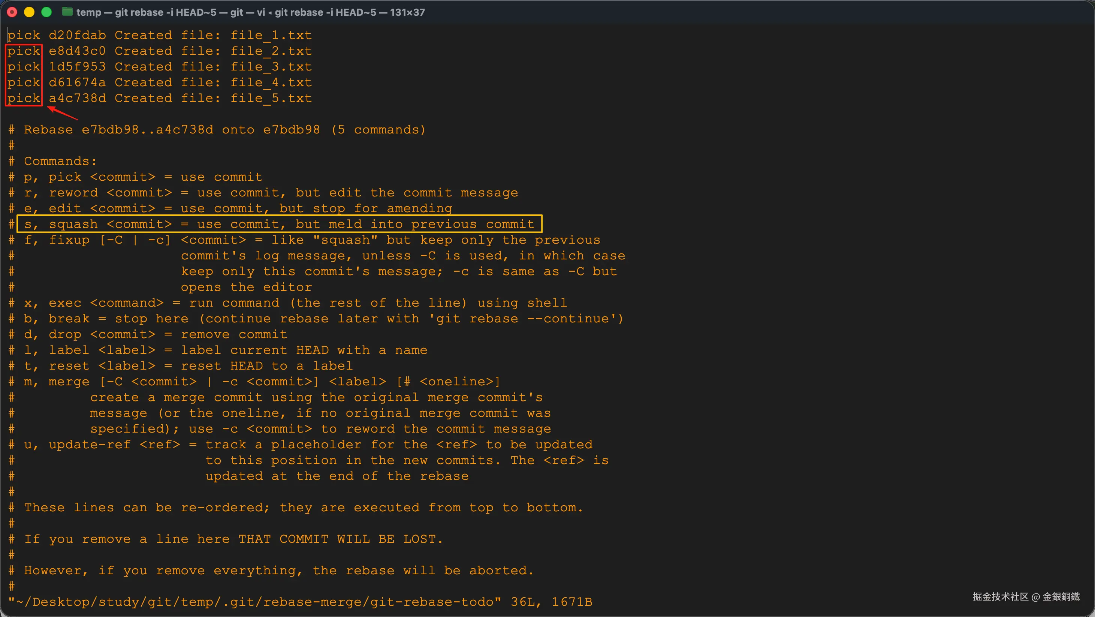The image size is (1095, 617).
Task: Click the red close window button
Action: click(x=12, y=12)
